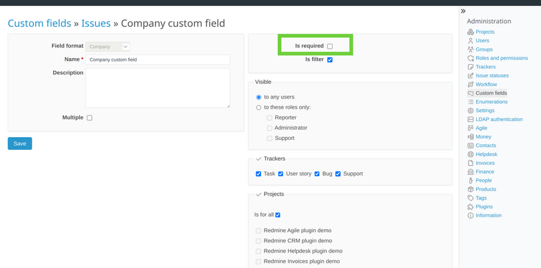Click the Helpdesk lifebuoy icon
This screenshot has width=541, height=268.
pos(470,155)
